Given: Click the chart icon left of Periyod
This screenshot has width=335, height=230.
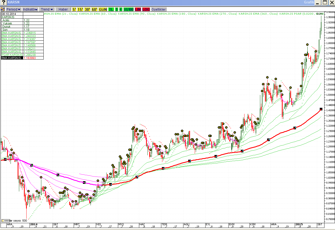Looking at the screenshot, I should [x=3, y=9].
